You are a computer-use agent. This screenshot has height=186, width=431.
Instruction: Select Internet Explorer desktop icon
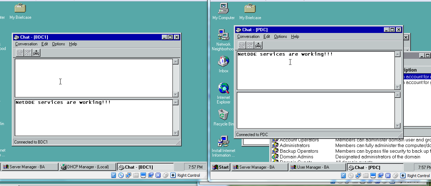[223, 93]
